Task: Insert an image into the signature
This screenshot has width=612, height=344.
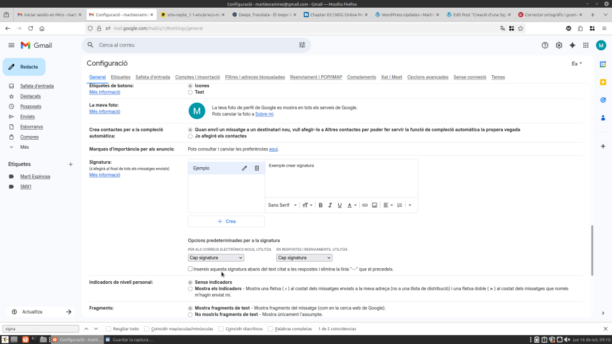Action: [x=375, y=205]
